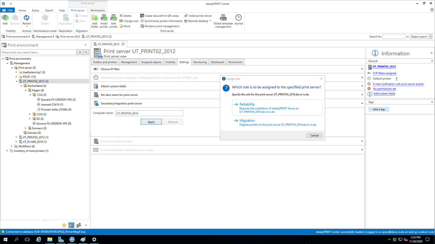Click Create SecurePrint QR codes
Screen dimensions: 435x244
(x=159, y=16)
